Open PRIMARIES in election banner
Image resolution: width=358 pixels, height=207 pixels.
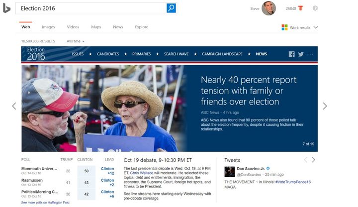tap(141, 54)
